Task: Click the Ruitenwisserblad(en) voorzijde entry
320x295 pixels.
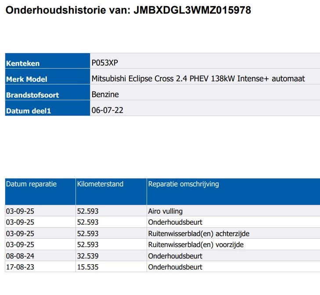Action: pyautogui.click(x=196, y=244)
